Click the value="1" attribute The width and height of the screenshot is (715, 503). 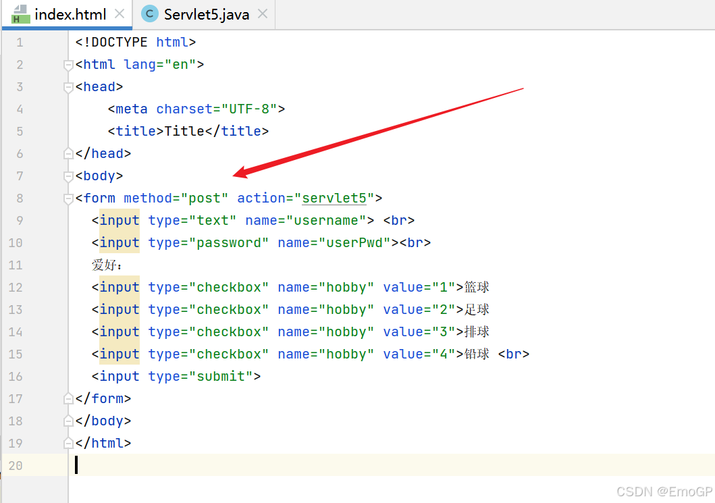[x=419, y=288]
